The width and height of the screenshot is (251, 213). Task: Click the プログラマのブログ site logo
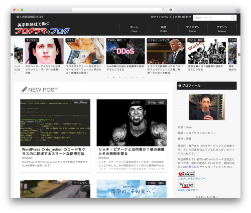click(42, 28)
